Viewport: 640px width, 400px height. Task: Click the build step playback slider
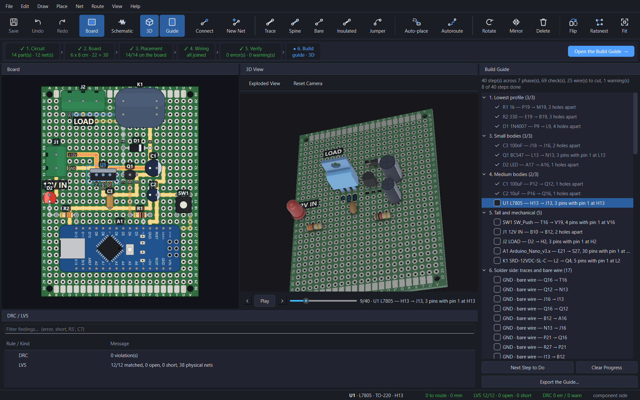click(323, 301)
